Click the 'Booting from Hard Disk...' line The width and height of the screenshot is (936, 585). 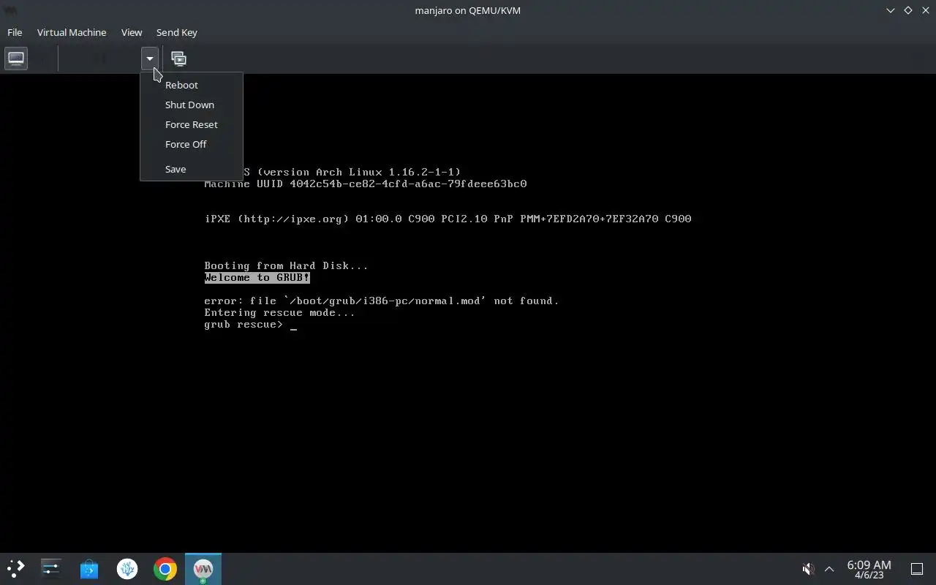coord(286,266)
